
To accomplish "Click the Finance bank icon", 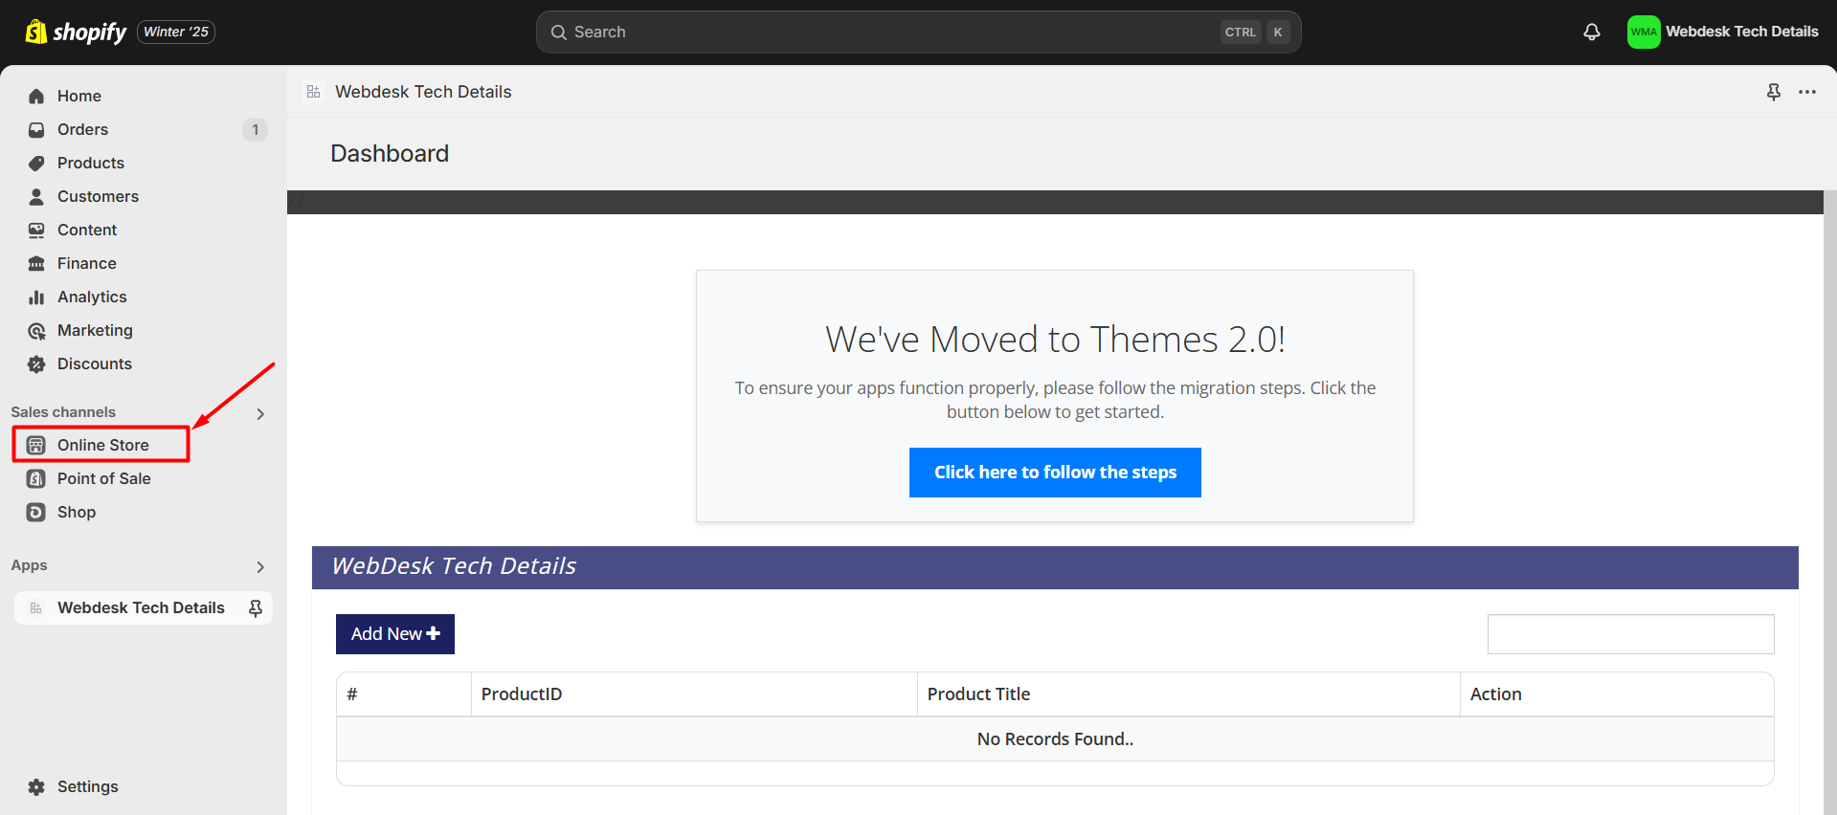I will click(36, 263).
